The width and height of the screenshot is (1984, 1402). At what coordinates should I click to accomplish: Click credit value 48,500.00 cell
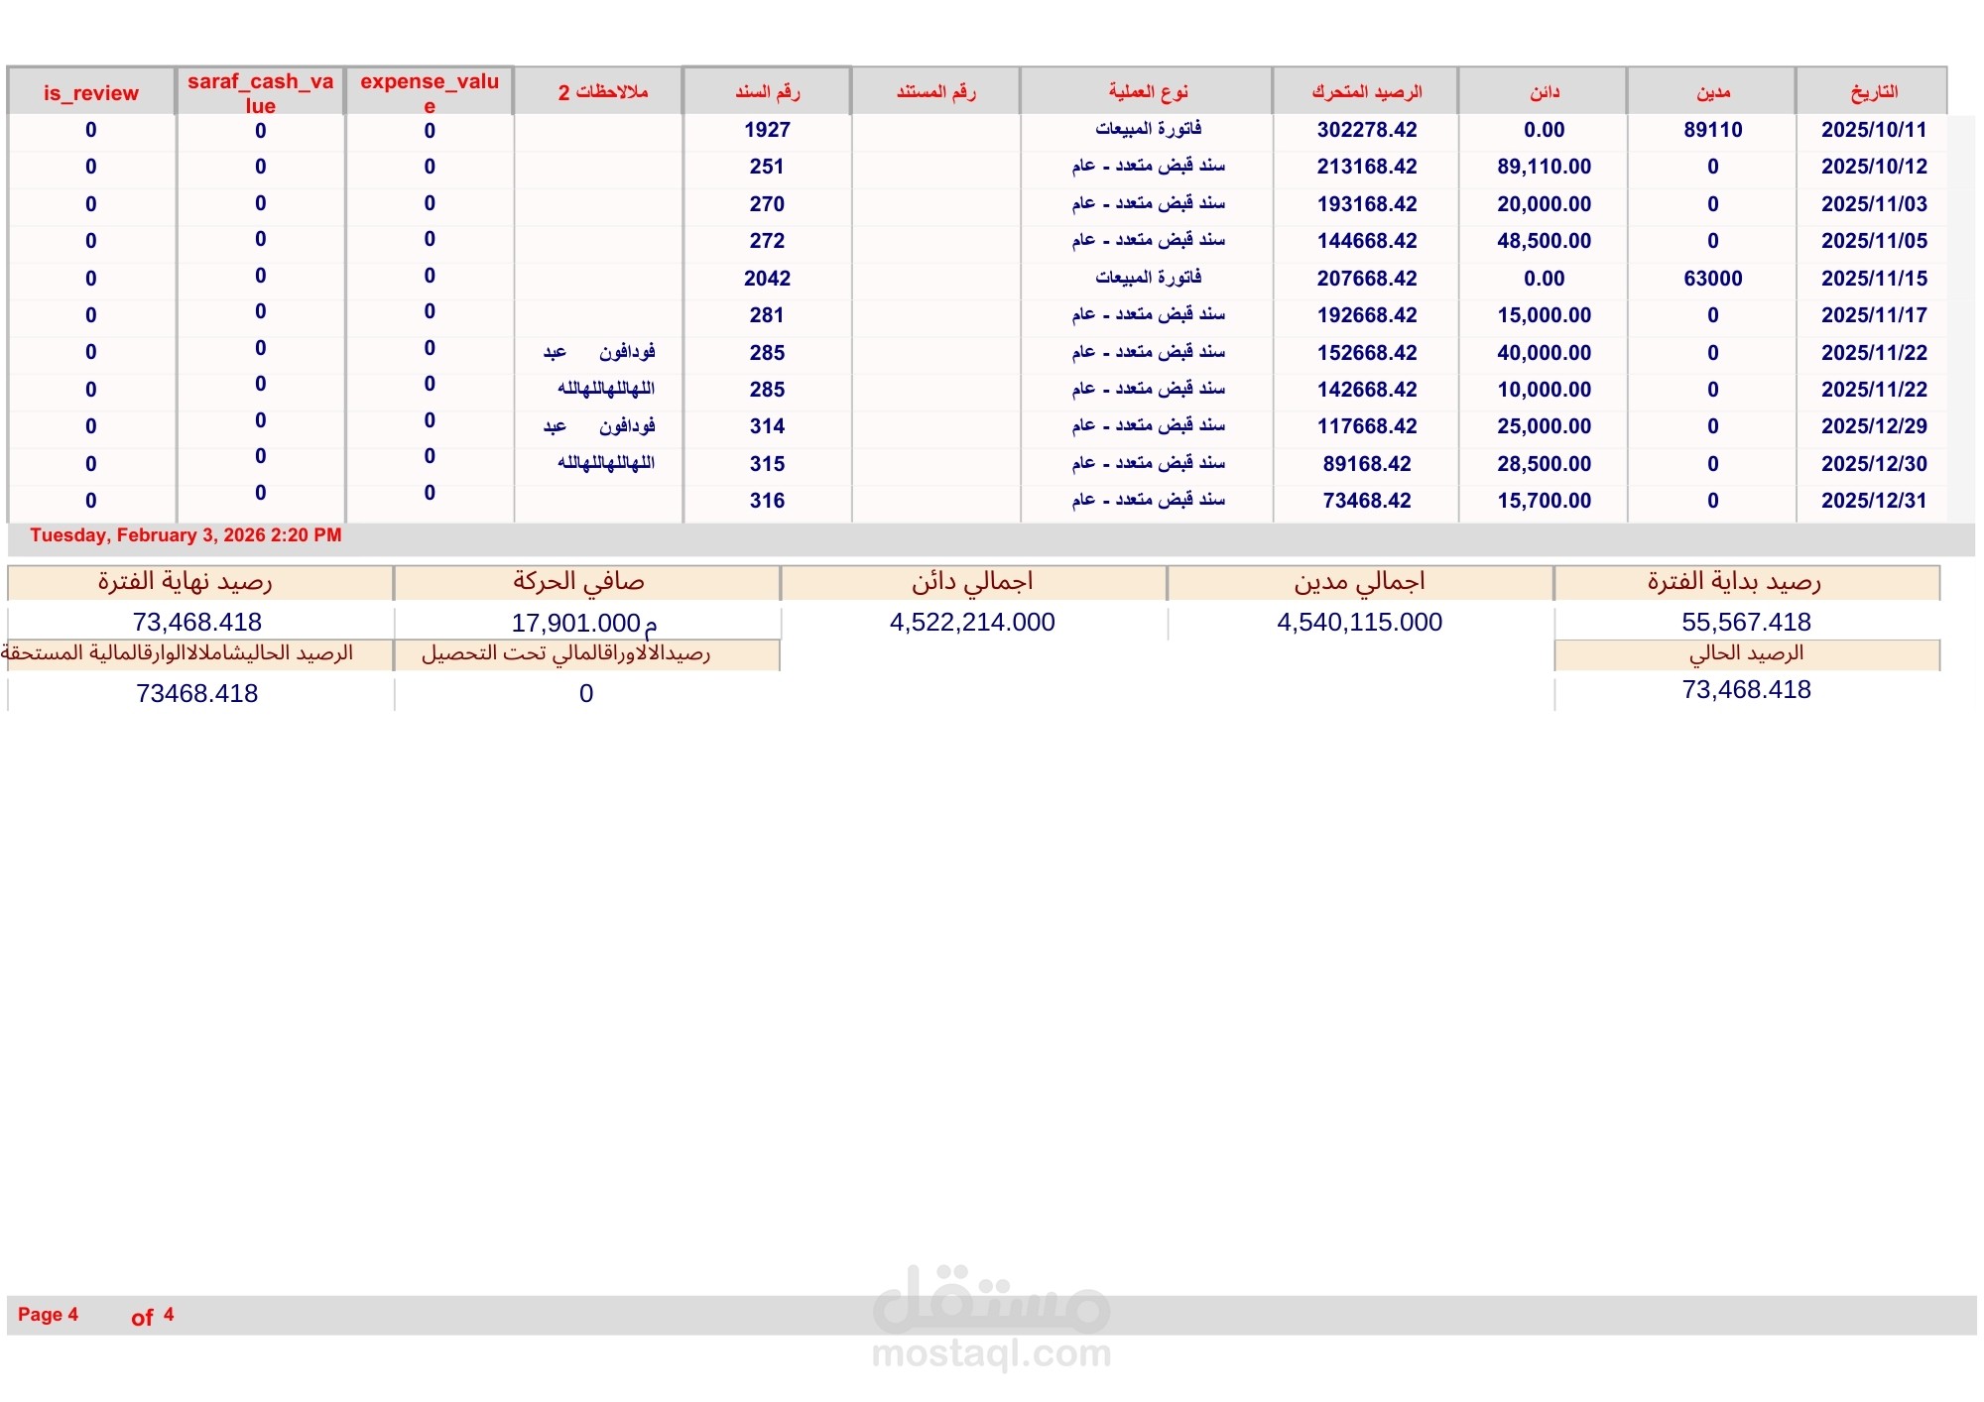[x=1544, y=241]
